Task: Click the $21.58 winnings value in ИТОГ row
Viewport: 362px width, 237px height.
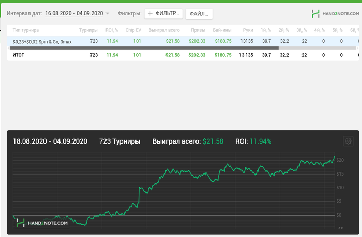Action: point(173,55)
